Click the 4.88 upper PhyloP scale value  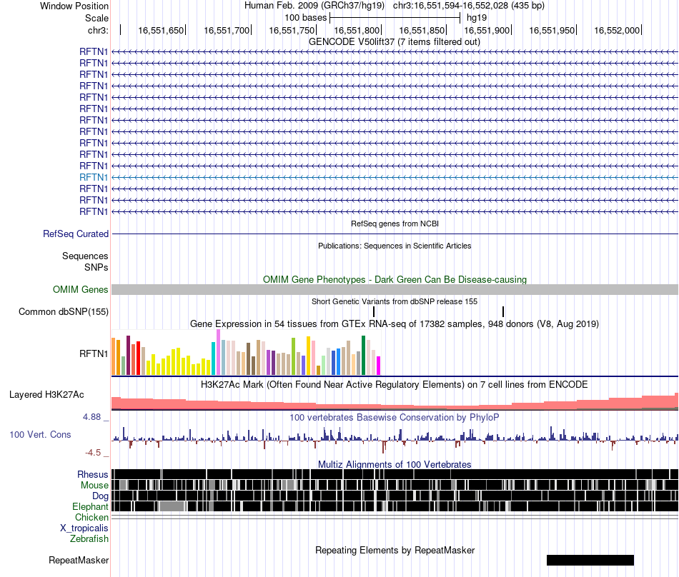coord(91,417)
